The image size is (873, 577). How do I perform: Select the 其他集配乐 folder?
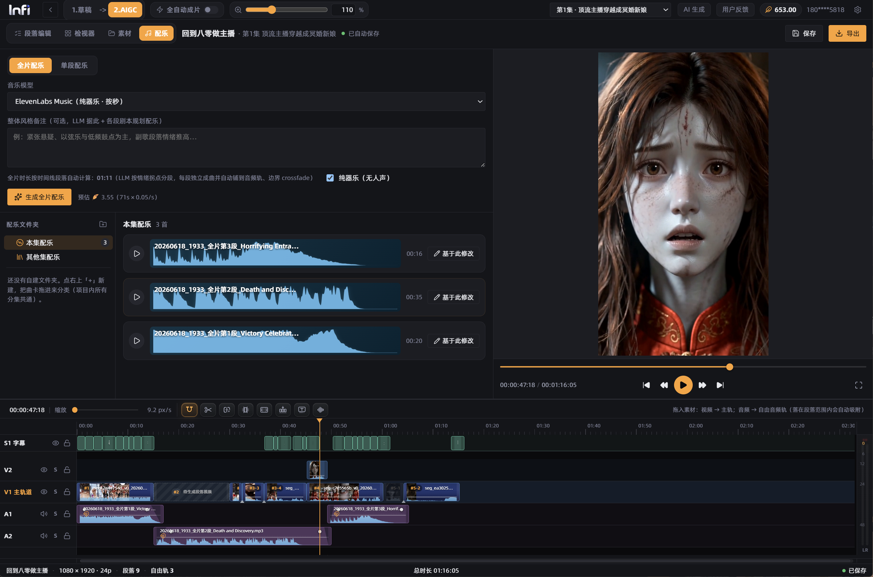coord(58,257)
